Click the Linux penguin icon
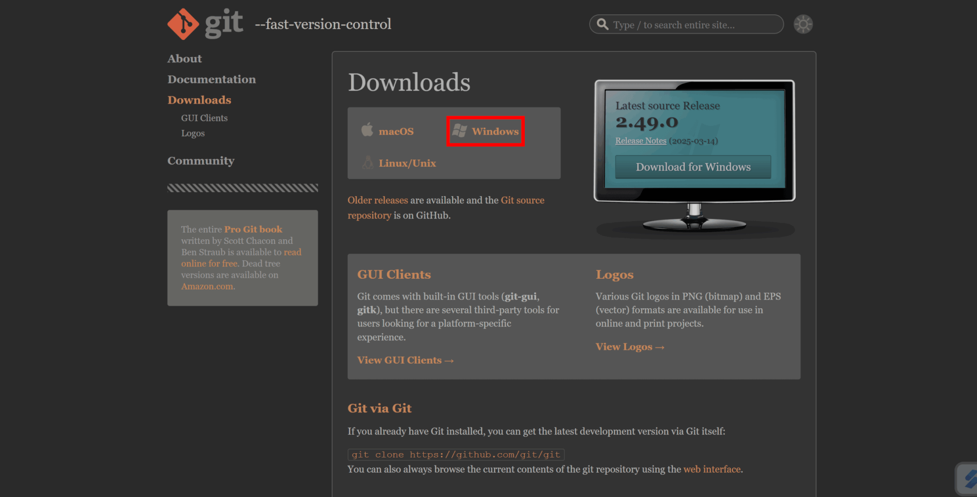This screenshot has width=977, height=497. [x=367, y=162]
